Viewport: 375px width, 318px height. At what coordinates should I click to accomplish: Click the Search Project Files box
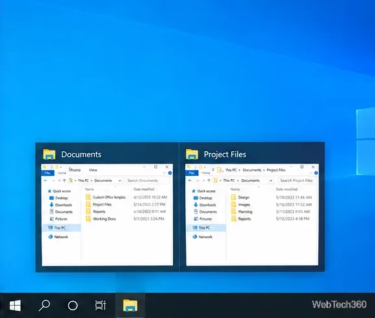click(x=297, y=180)
